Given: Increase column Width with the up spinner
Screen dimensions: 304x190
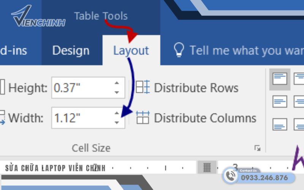Looking at the screenshot, I should click(117, 113).
